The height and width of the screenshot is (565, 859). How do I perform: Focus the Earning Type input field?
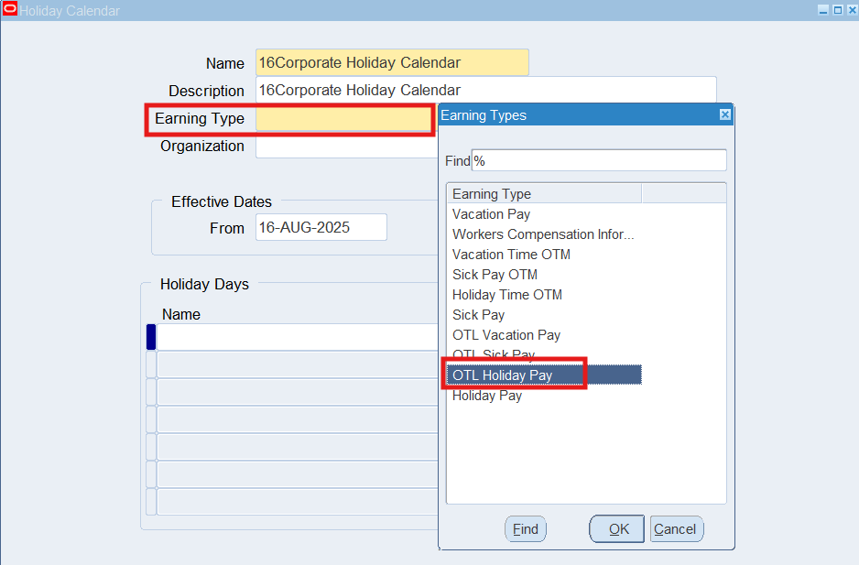click(343, 119)
